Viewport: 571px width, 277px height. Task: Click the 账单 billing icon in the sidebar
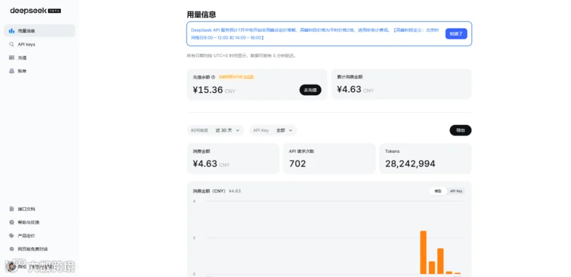click(x=11, y=71)
